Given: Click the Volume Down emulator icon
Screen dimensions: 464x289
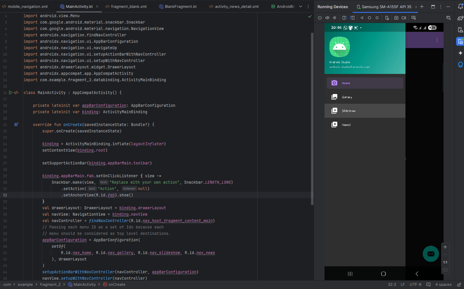Looking at the screenshot, I should click(x=334, y=18).
